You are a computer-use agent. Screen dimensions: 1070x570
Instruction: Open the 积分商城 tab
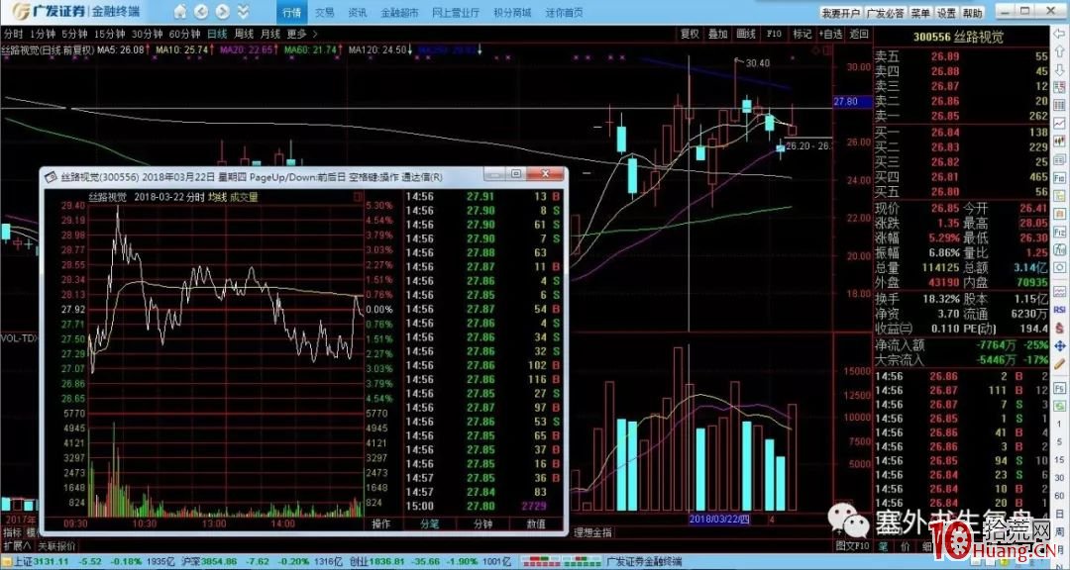tap(512, 12)
